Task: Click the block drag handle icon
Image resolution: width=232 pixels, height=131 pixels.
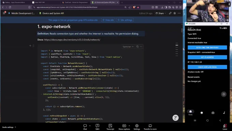Action: [x=33, y=46]
